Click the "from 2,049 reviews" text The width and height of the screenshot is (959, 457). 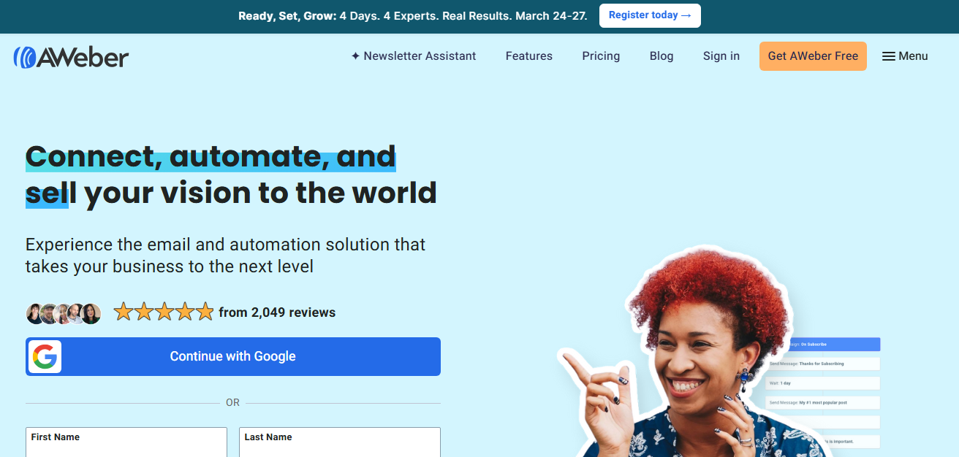pyautogui.click(x=277, y=312)
